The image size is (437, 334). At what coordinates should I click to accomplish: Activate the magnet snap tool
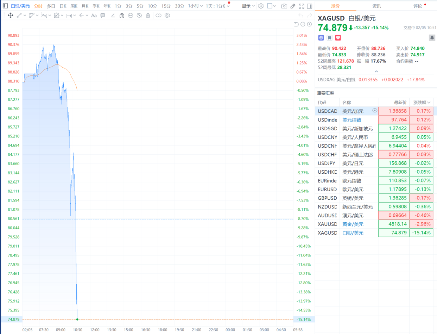(122, 16)
